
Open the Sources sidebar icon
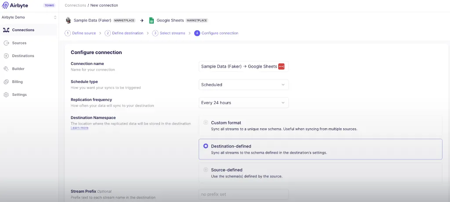[x=6, y=43]
